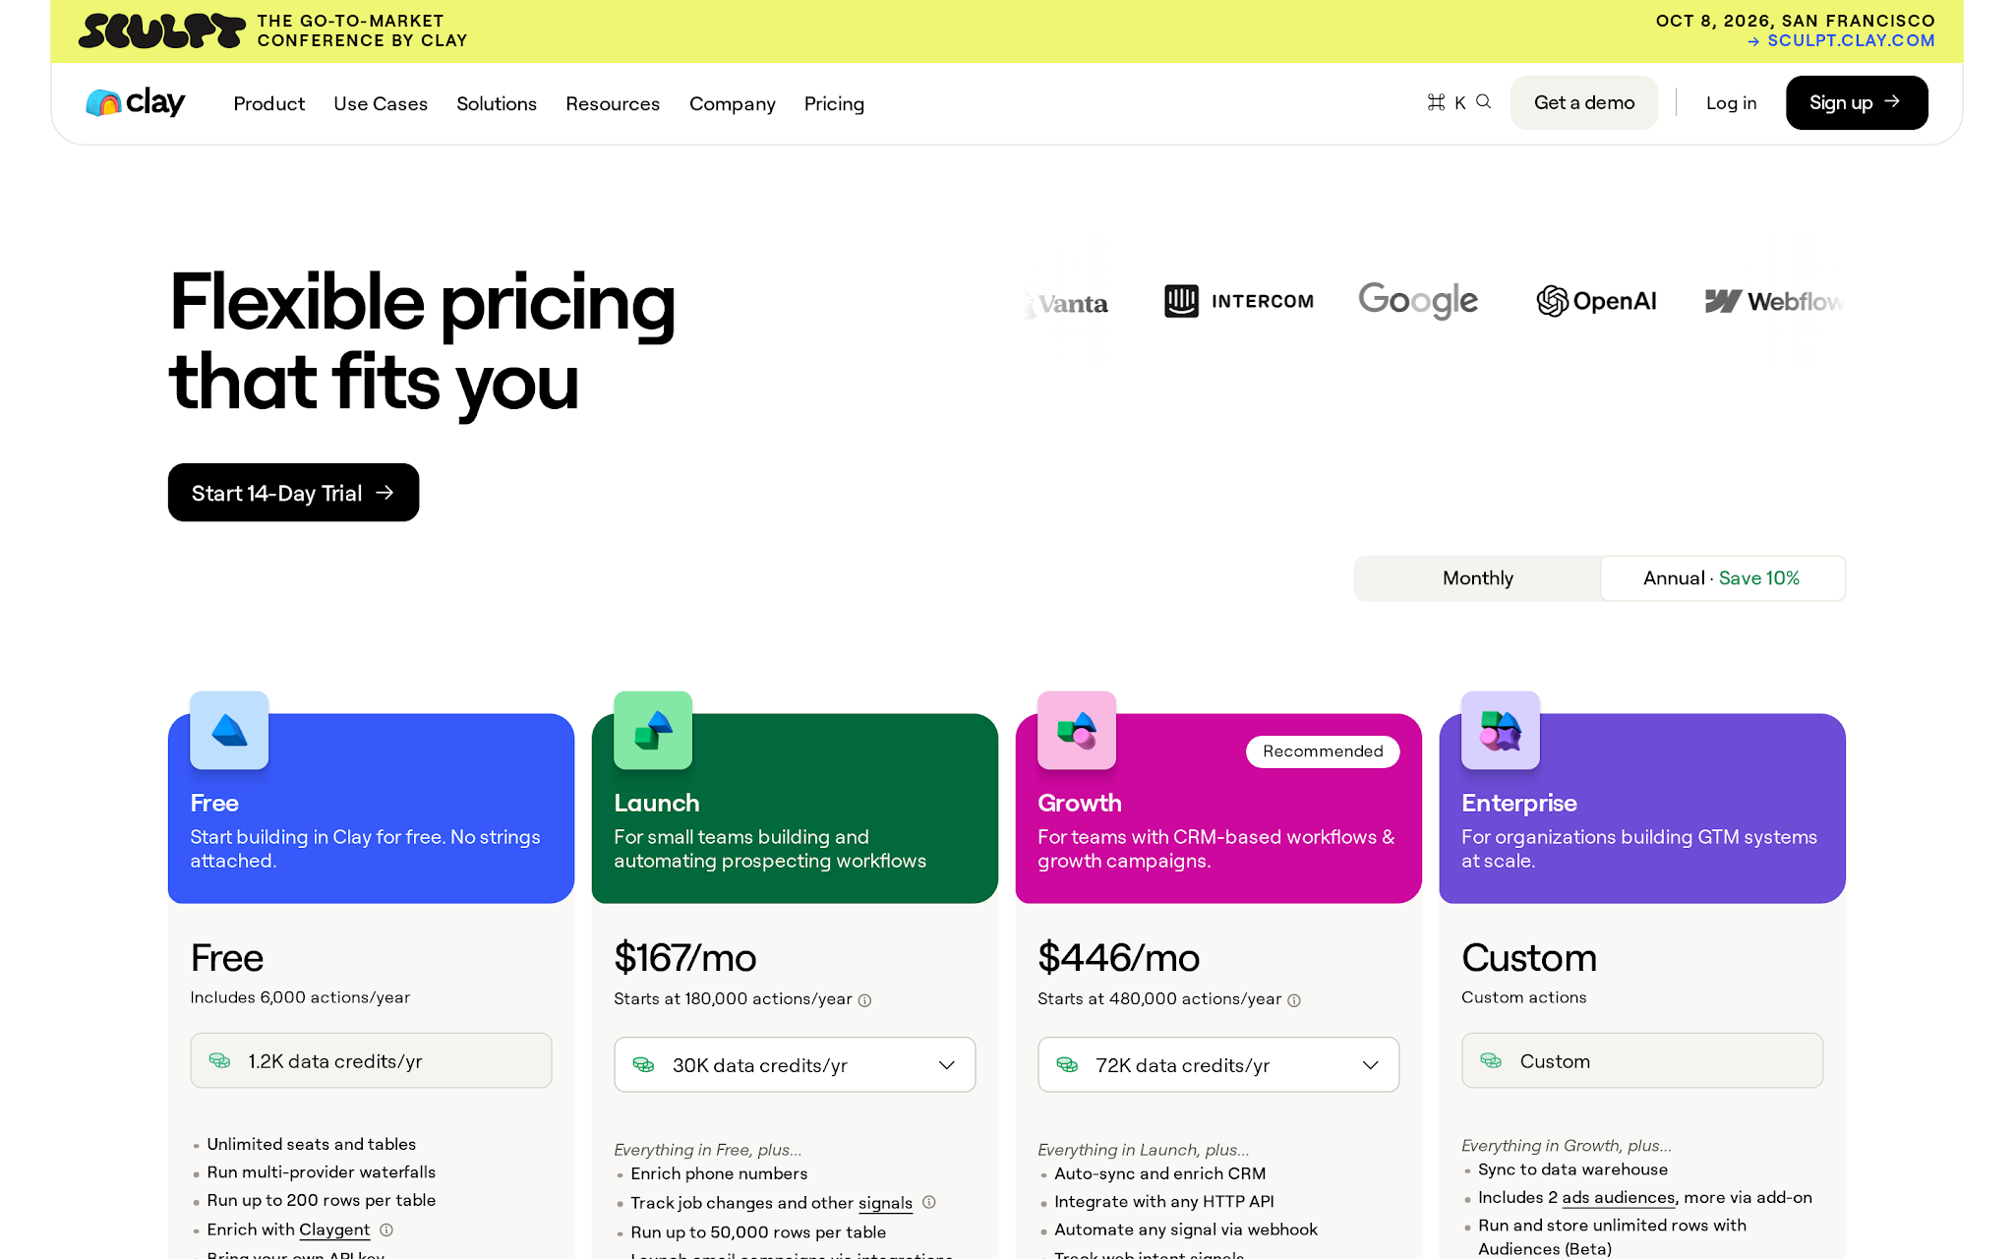
Task: Open search via magnifier icon
Action: (1484, 101)
